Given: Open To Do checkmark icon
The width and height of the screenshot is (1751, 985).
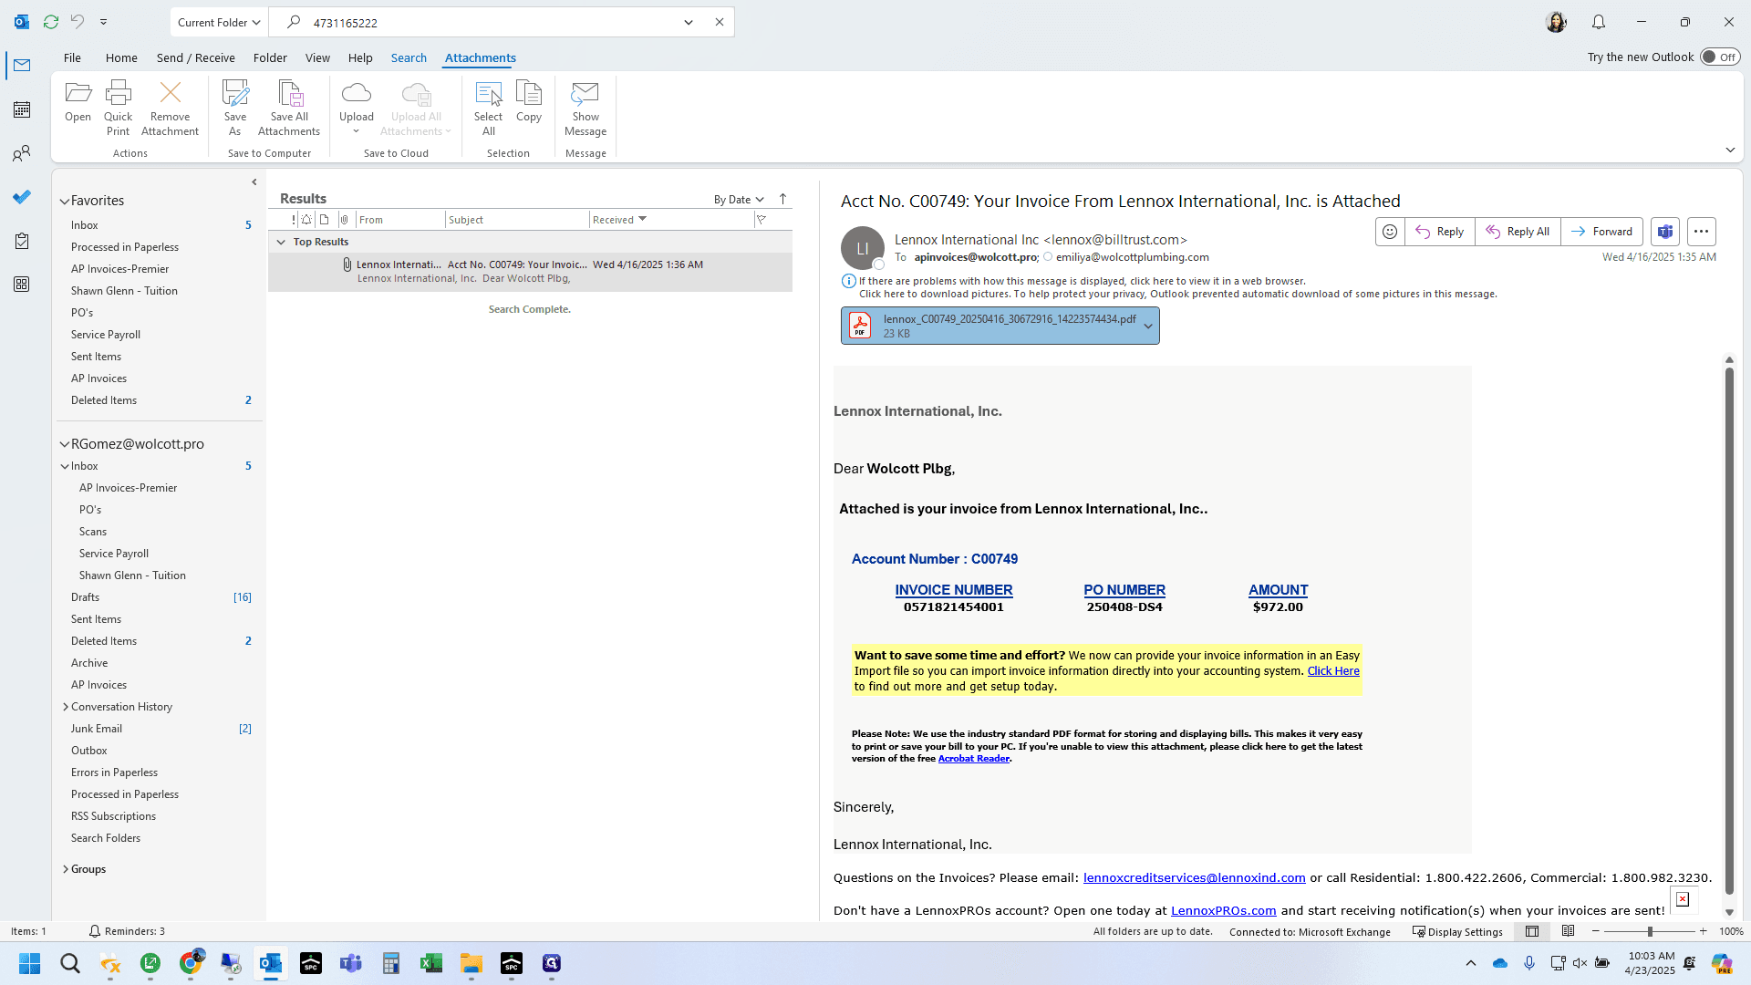Looking at the screenshot, I should 22,197.
